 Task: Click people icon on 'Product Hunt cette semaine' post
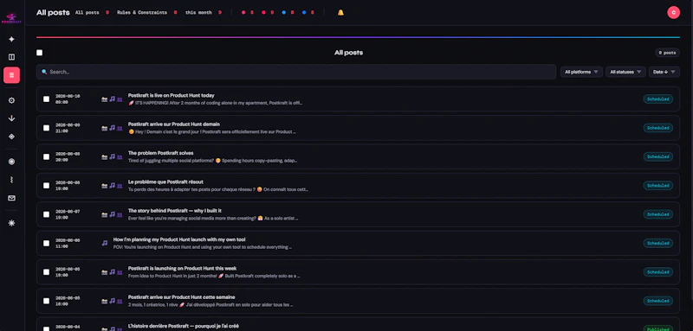[120, 301]
